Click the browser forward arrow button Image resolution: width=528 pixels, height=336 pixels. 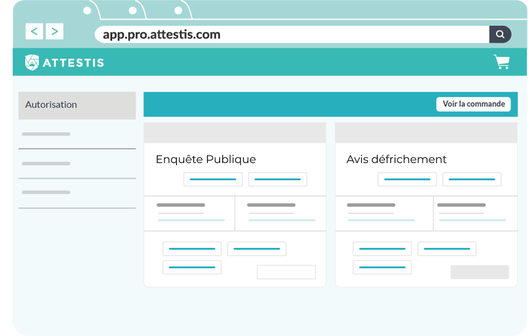[54, 31]
